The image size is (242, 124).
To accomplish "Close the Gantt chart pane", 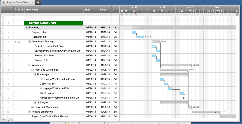I will (x=237, y=15).
